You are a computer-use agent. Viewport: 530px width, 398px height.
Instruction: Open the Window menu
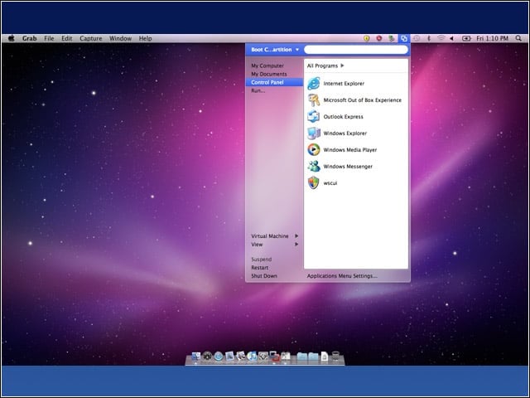point(120,39)
